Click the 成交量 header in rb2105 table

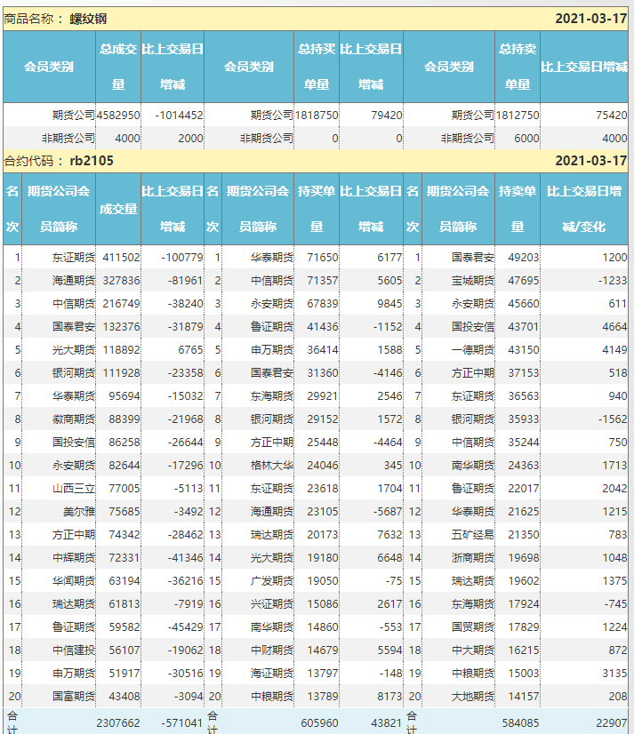(118, 209)
